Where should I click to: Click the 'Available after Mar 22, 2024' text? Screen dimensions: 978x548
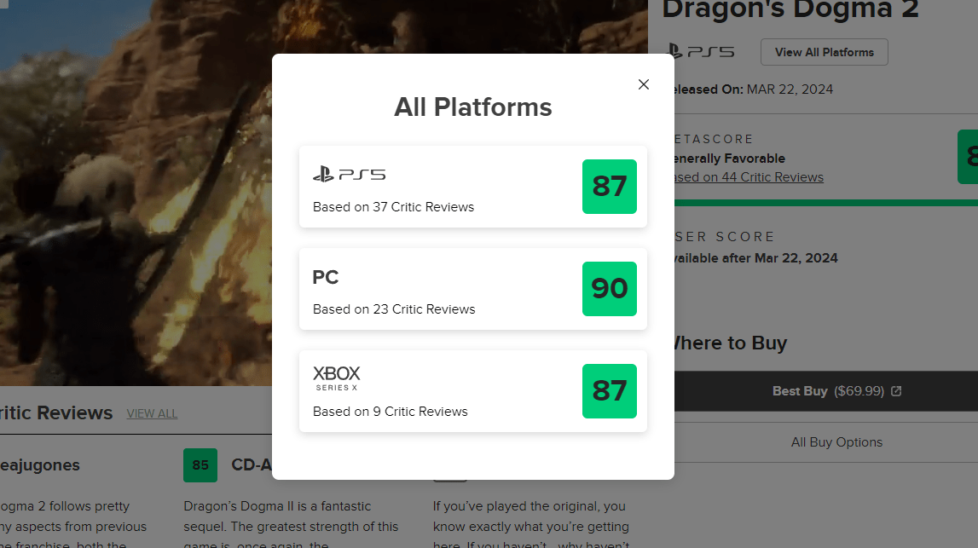click(756, 258)
